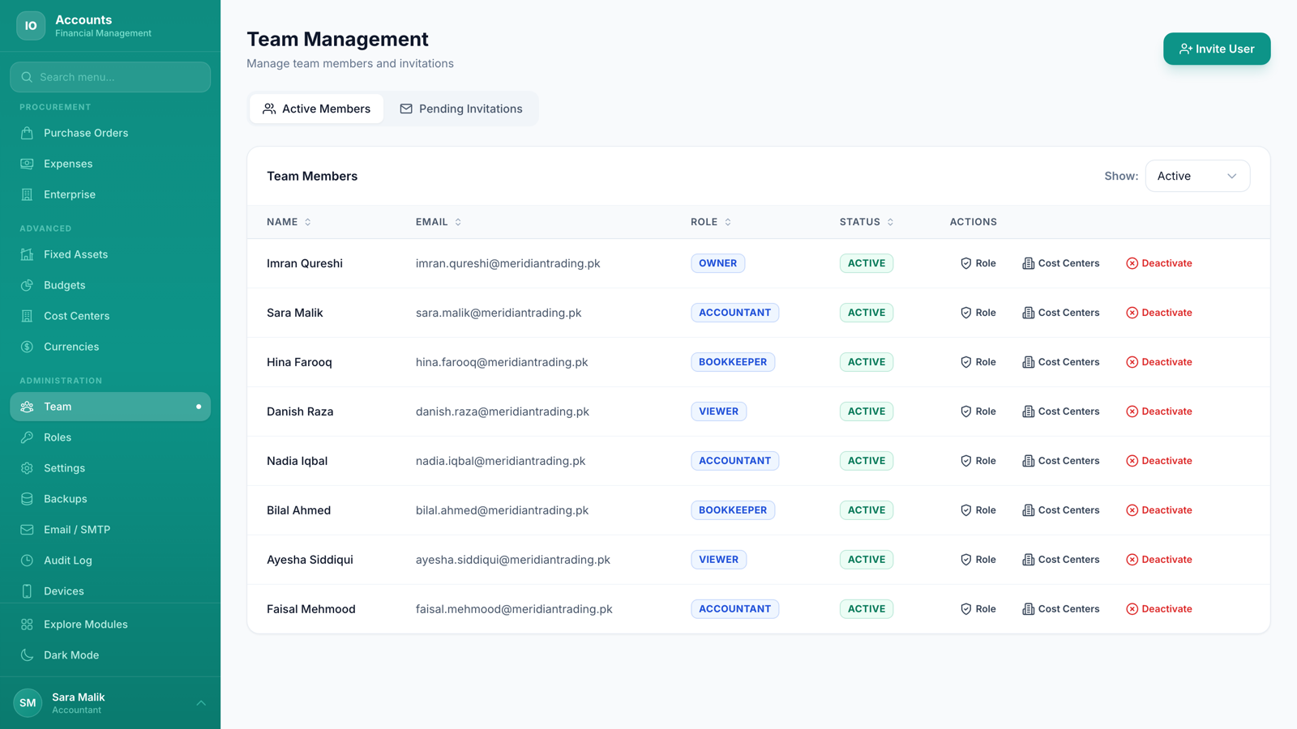Click the Explore Modules grid icon
This screenshot has width=1297, height=729.
click(27, 625)
